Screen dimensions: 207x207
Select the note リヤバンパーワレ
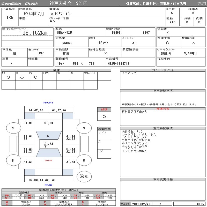point(133,148)
